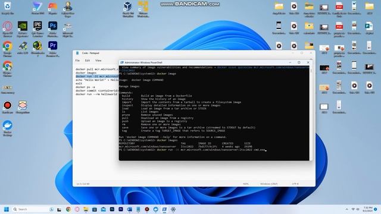The image size is (381, 214).
Task: Switch to Docker Desktop in the taskbar
Action: (x=156, y=209)
